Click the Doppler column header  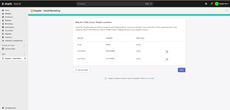click(x=109, y=38)
